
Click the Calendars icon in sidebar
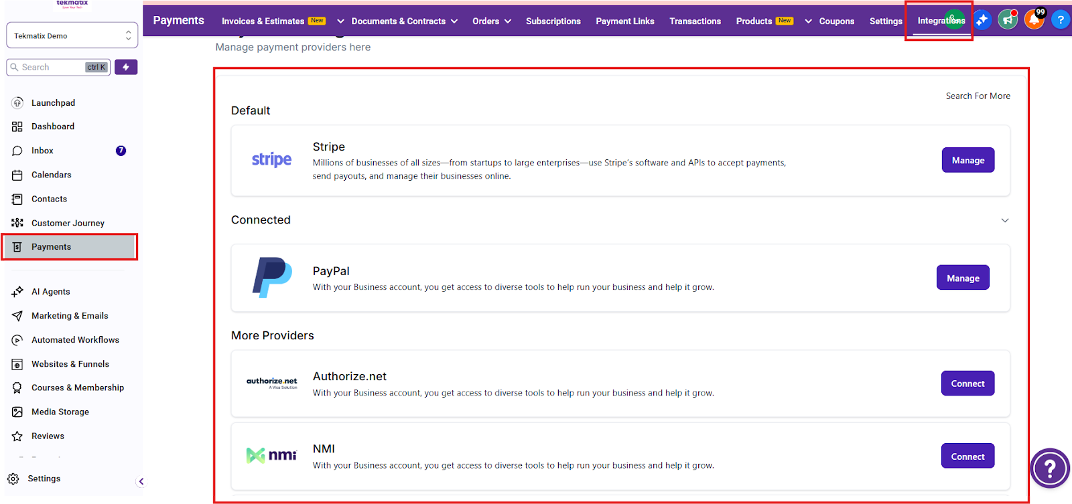click(x=17, y=175)
